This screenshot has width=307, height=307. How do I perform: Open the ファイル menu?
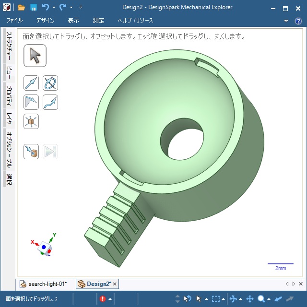[14, 21]
